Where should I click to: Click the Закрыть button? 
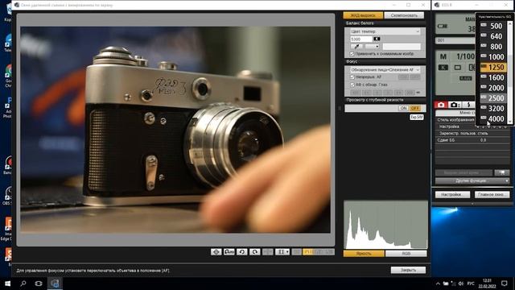click(408, 270)
